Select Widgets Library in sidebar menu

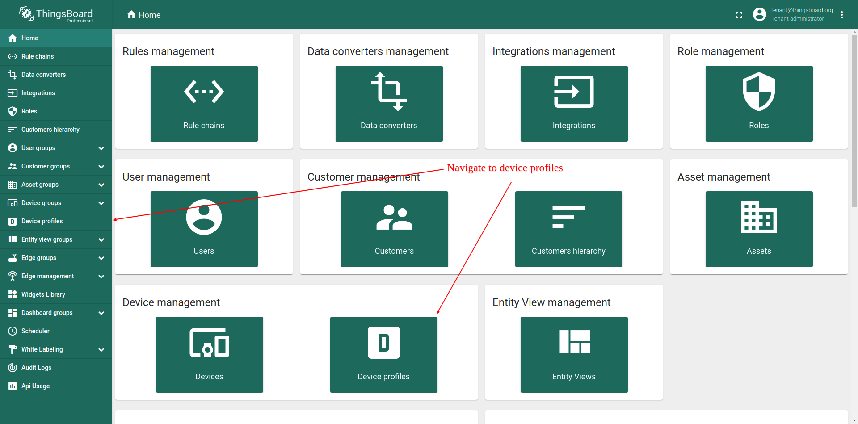pos(56,294)
